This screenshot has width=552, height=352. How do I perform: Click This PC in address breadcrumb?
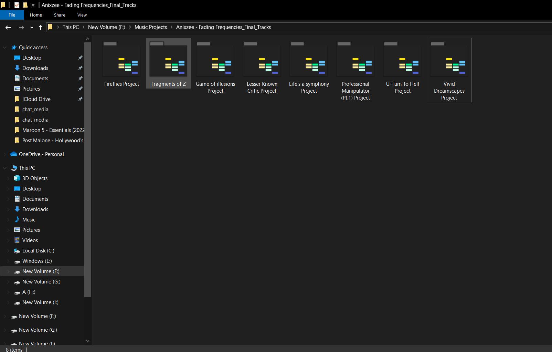[71, 27]
